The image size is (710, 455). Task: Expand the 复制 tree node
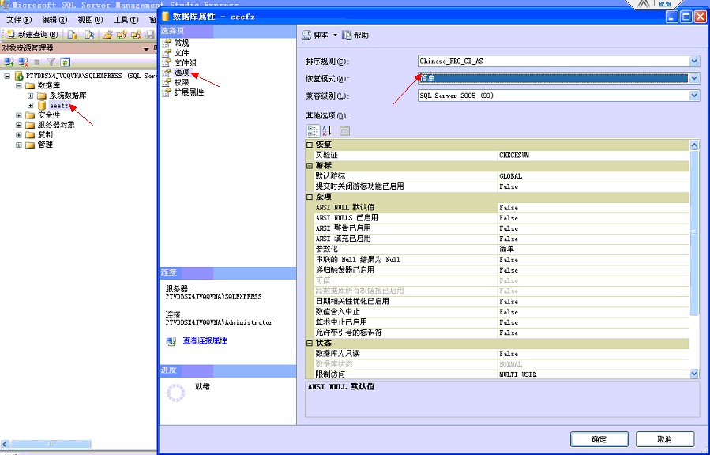[x=19, y=135]
